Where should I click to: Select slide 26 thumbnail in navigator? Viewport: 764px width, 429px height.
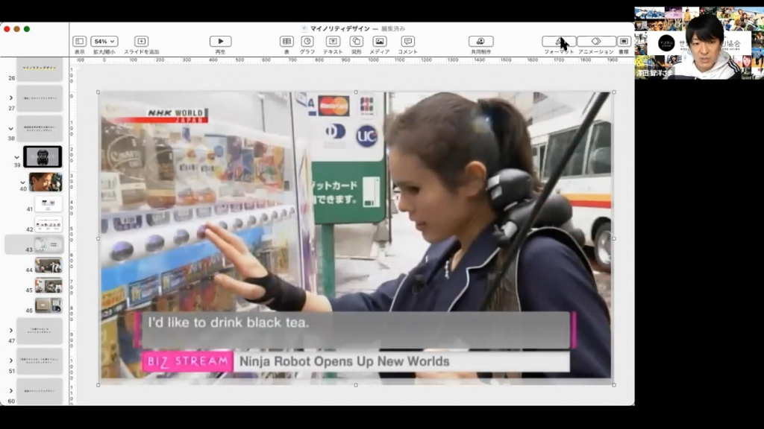[40, 69]
